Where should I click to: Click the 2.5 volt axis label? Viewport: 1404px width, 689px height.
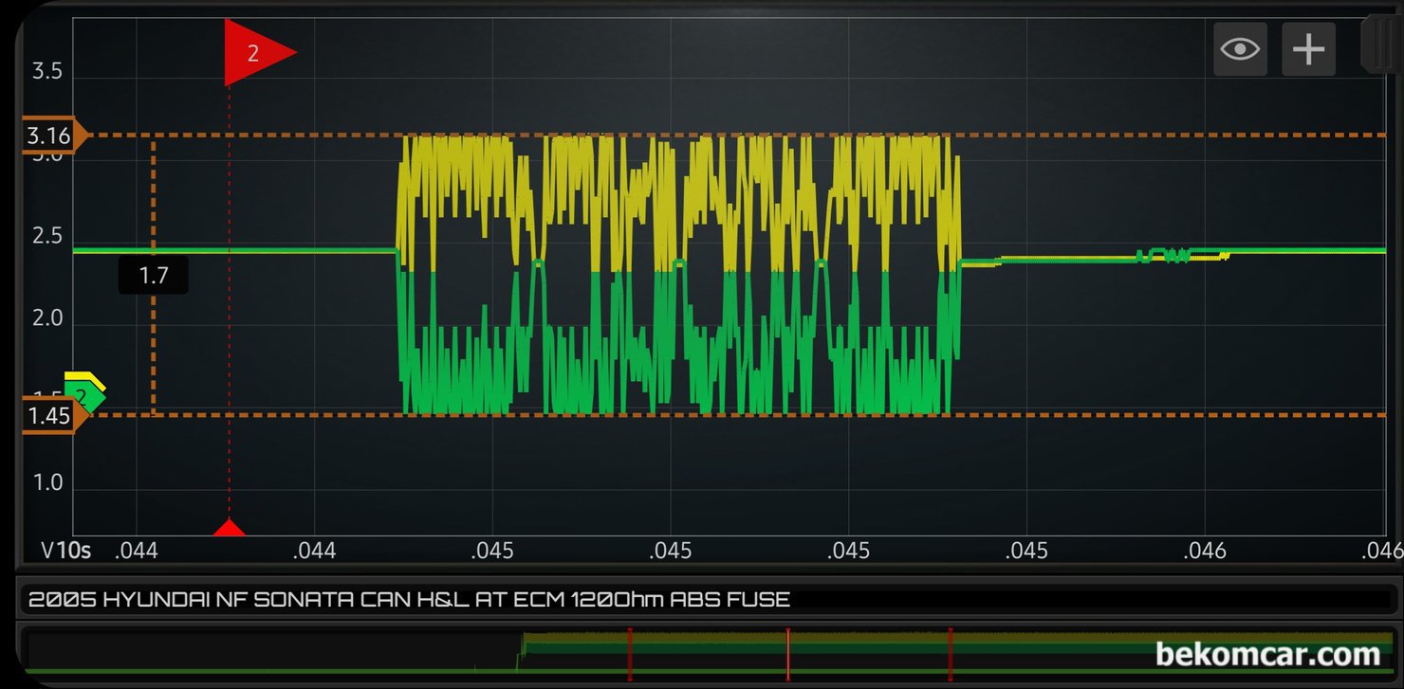47,236
